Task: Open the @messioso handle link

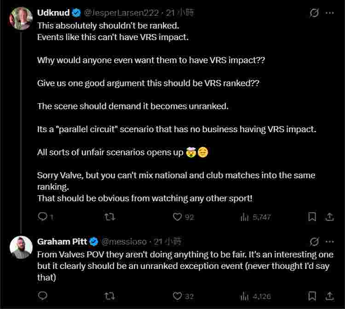Action: (x=124, y=241)
